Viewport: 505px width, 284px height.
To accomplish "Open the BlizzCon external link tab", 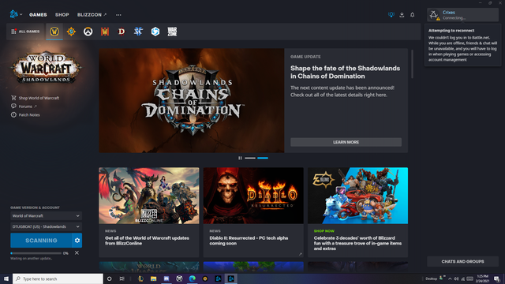I will (x=92, y=15).
